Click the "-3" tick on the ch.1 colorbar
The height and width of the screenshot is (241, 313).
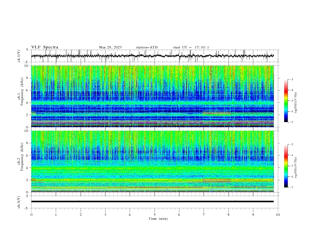point(291,79)
